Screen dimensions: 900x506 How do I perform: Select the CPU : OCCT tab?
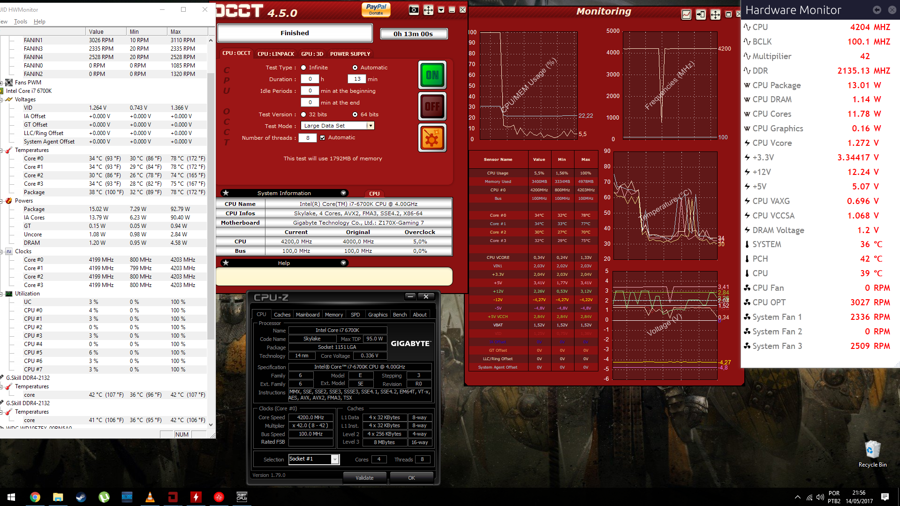click(236, 53)
